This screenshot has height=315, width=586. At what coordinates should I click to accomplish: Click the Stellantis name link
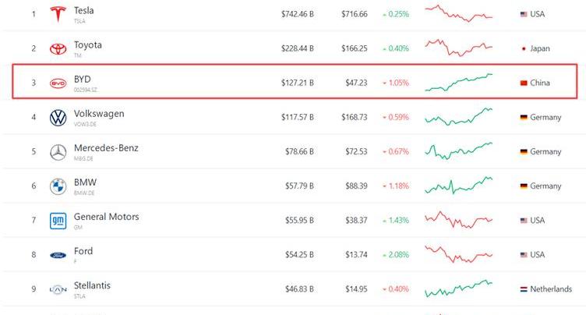pos(92,285)
